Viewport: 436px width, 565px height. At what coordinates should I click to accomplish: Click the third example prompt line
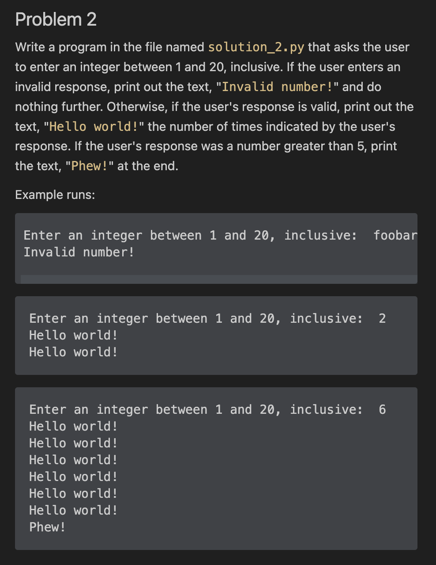point(207,409)
